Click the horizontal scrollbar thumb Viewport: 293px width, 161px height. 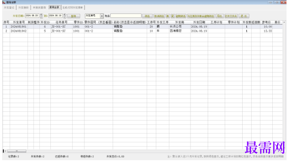[x=17, y=151]
